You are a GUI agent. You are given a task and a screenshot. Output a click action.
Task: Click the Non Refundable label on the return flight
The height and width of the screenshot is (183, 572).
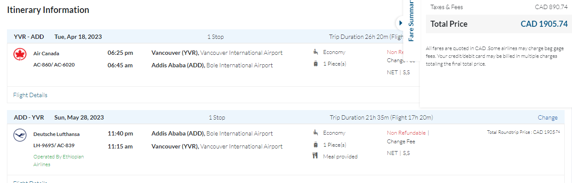(x=406, y=133)
